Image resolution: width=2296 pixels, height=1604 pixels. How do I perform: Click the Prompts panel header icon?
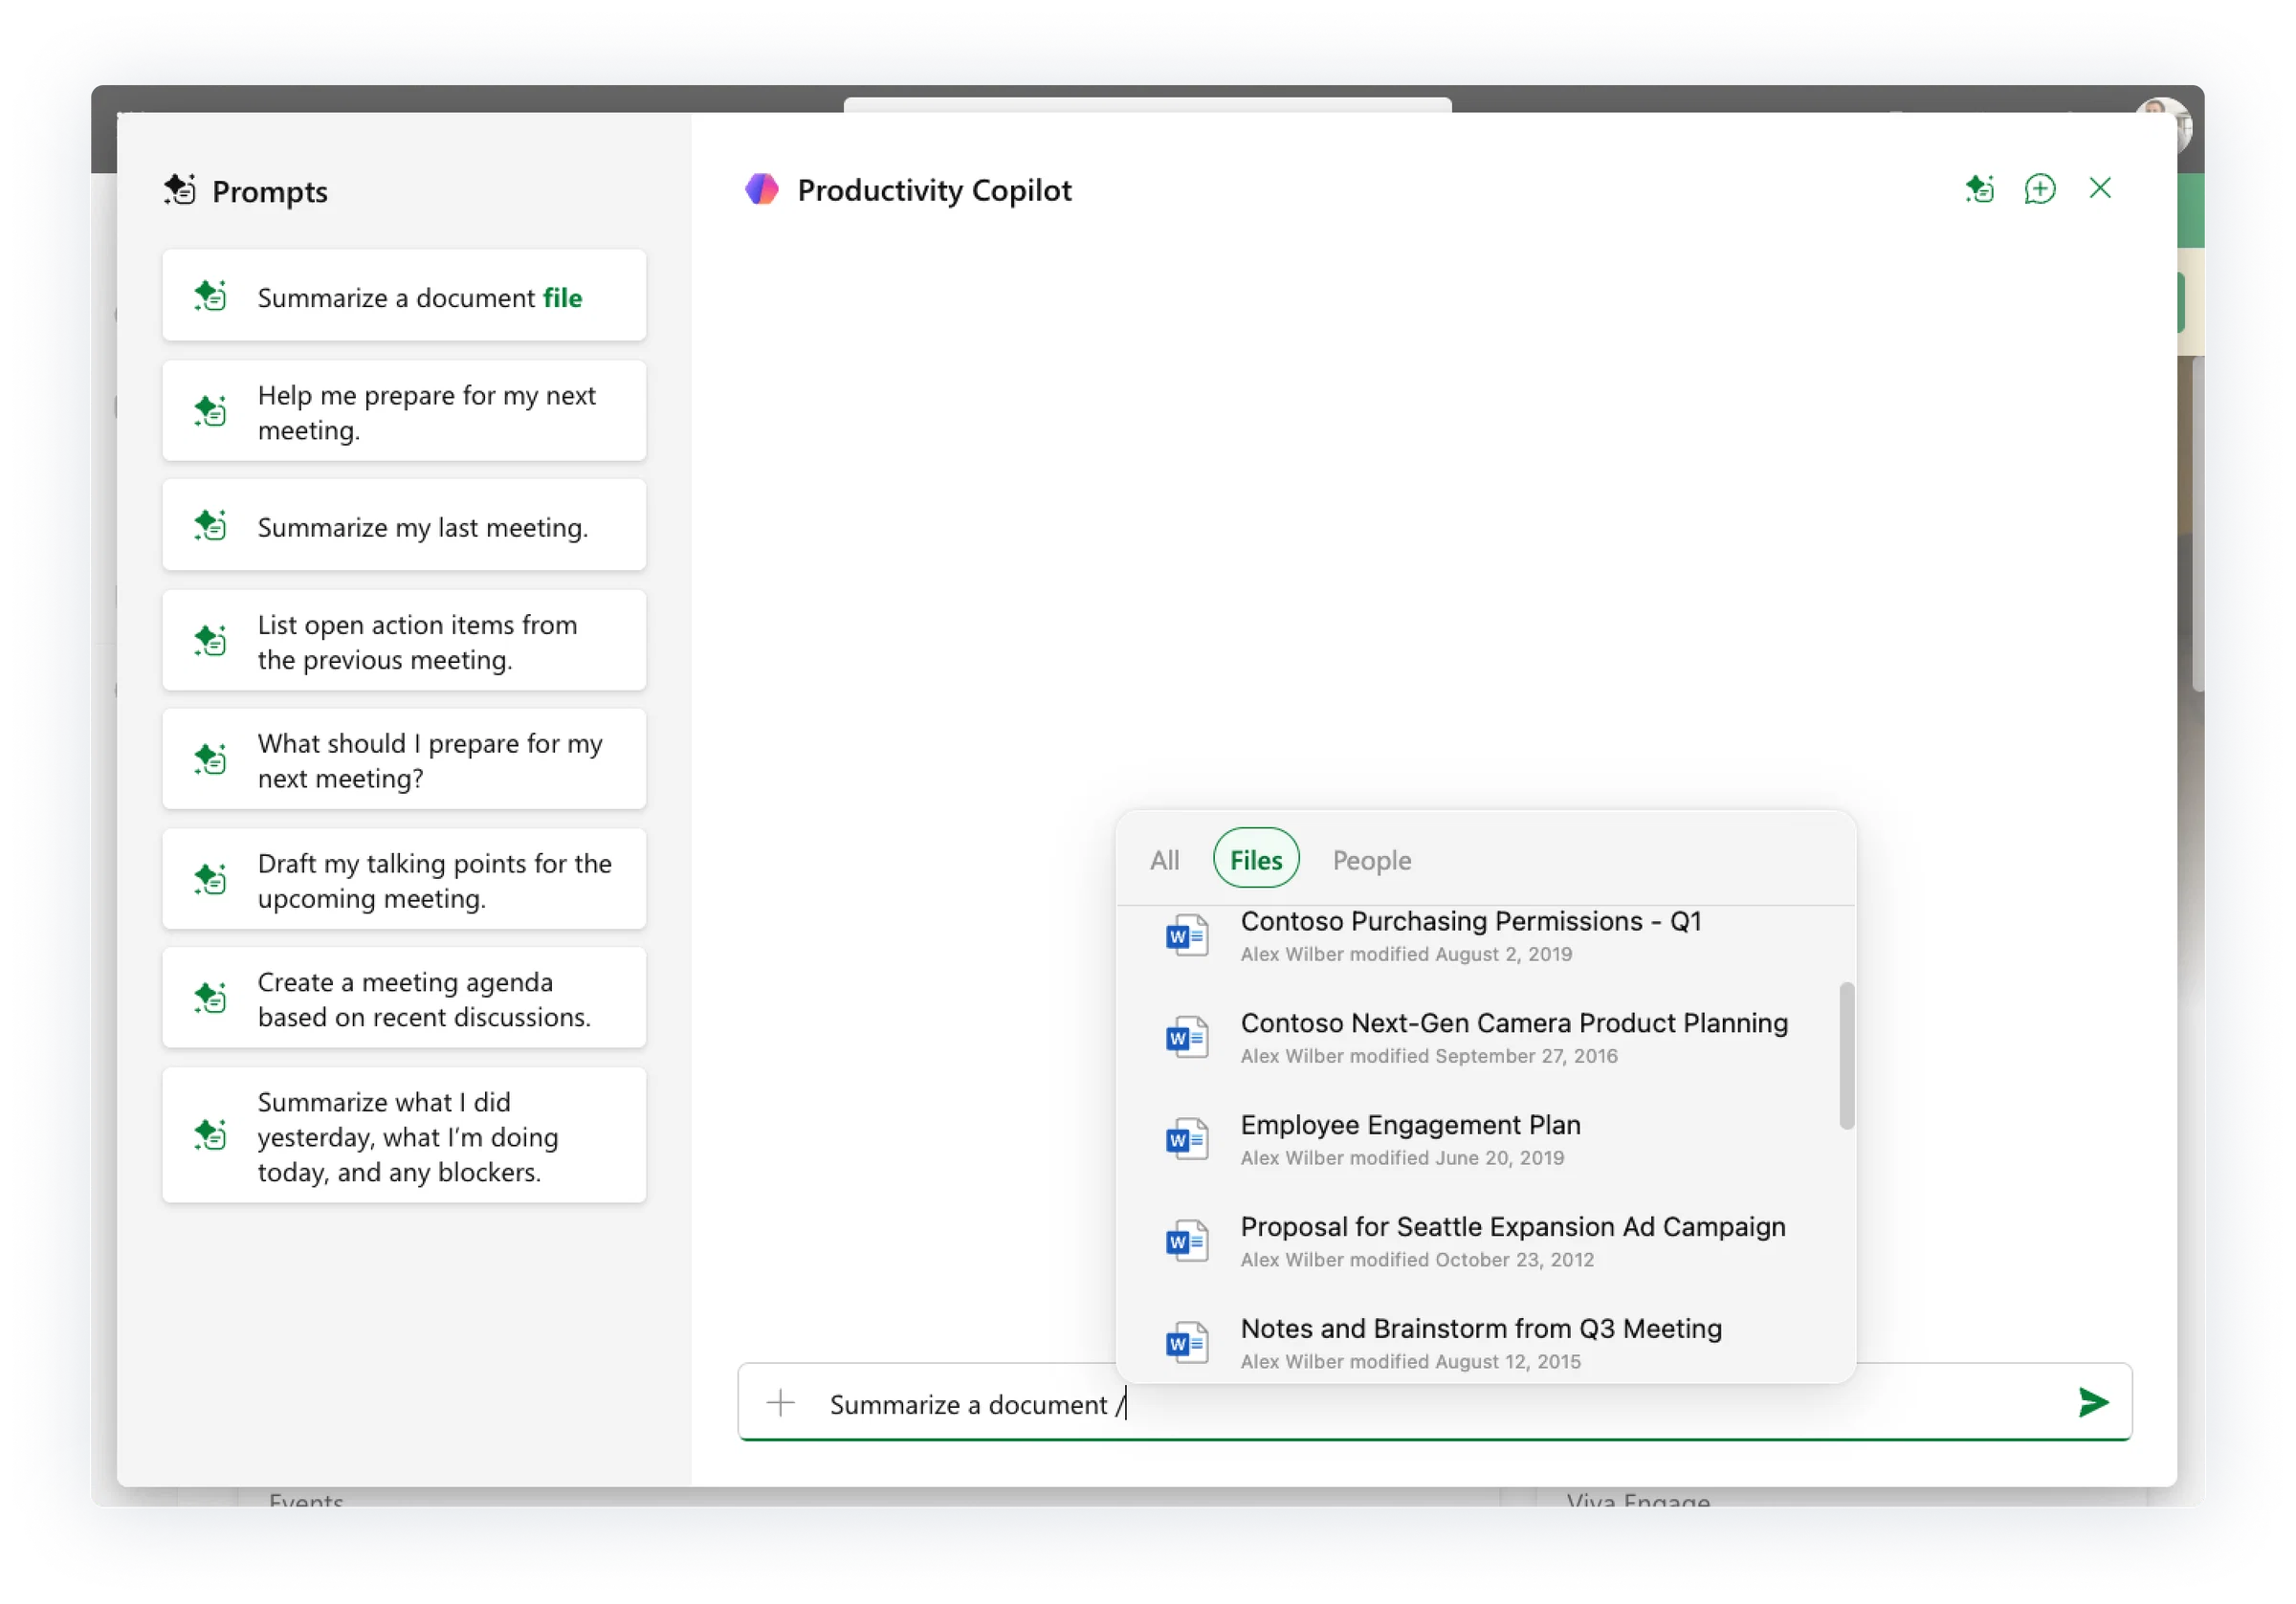180,189
